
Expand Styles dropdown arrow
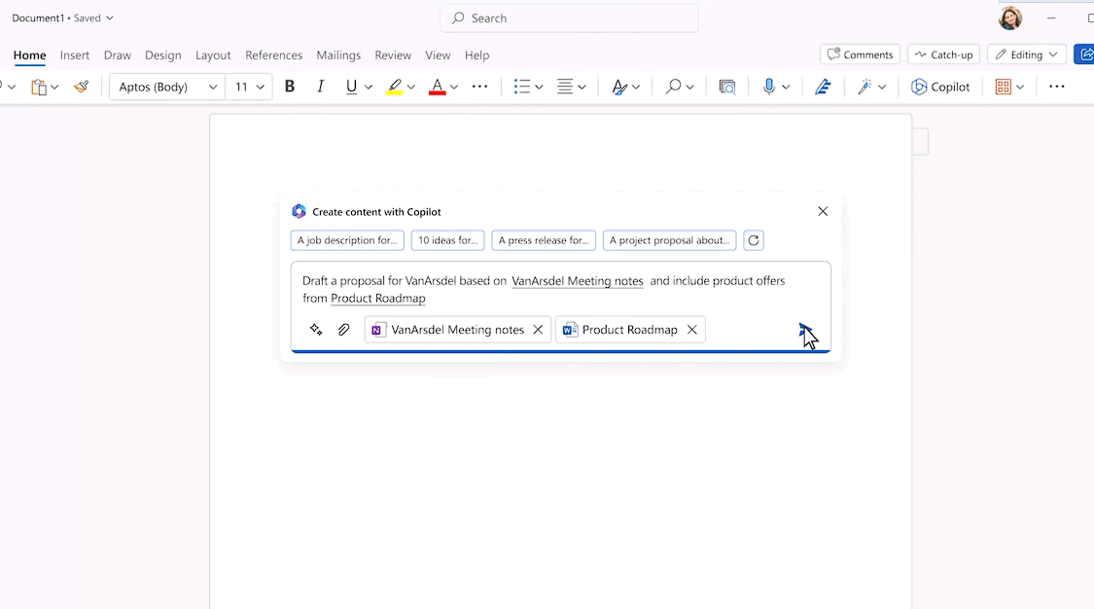pos(636,88)
